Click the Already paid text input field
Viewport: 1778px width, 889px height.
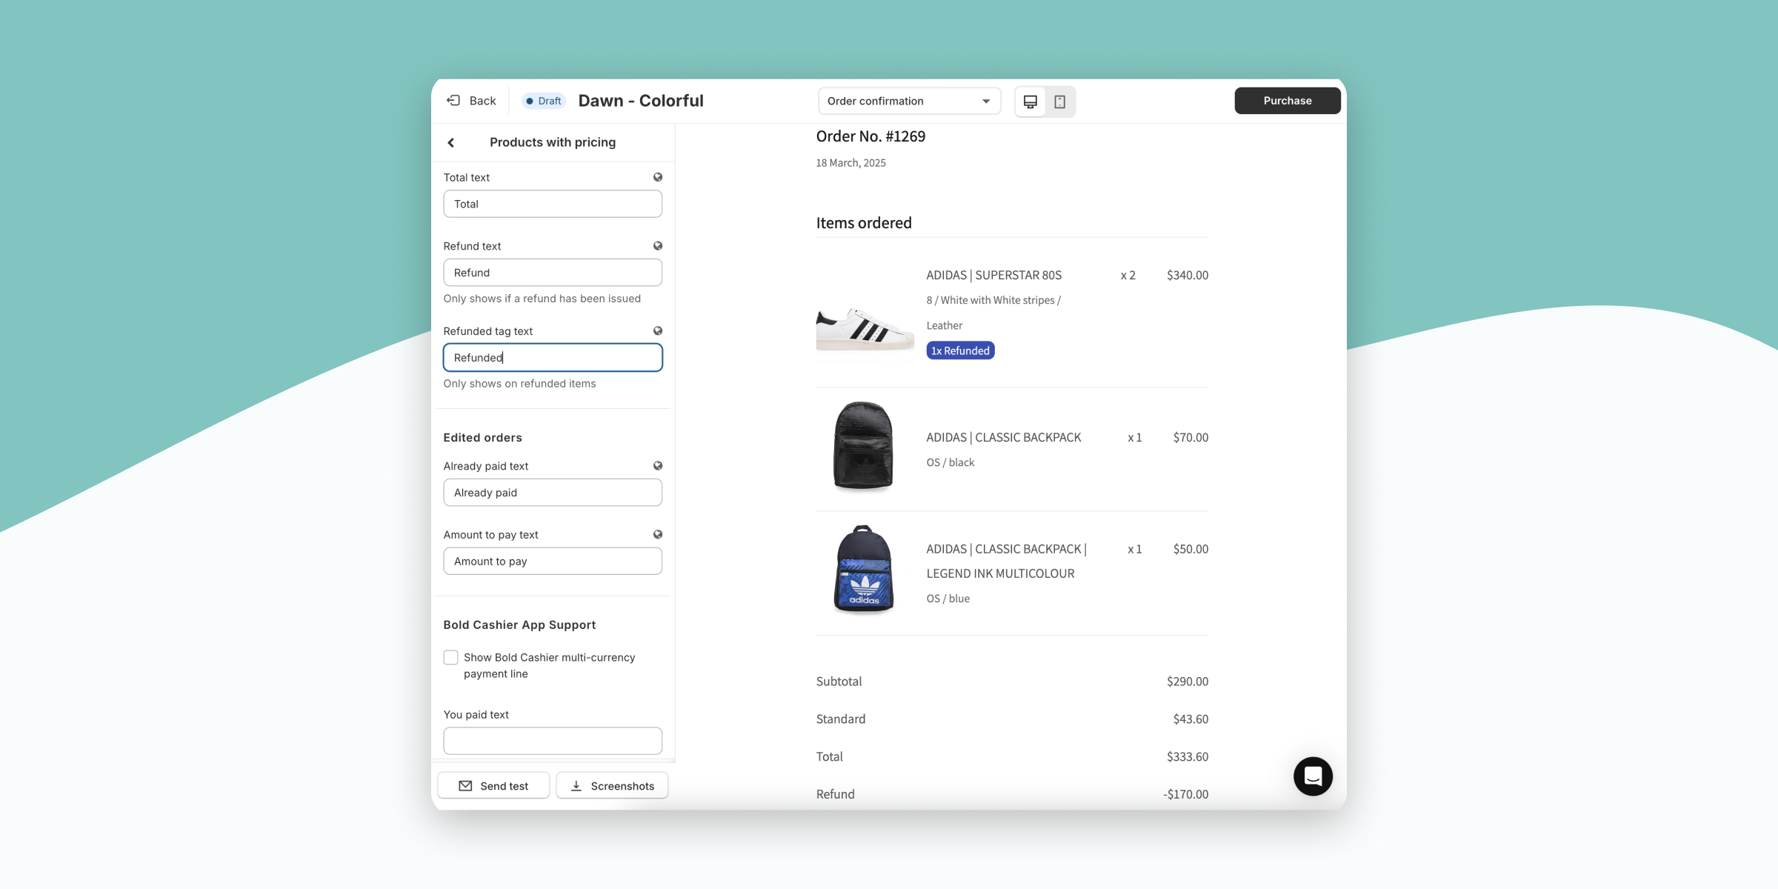click(552, 492)
